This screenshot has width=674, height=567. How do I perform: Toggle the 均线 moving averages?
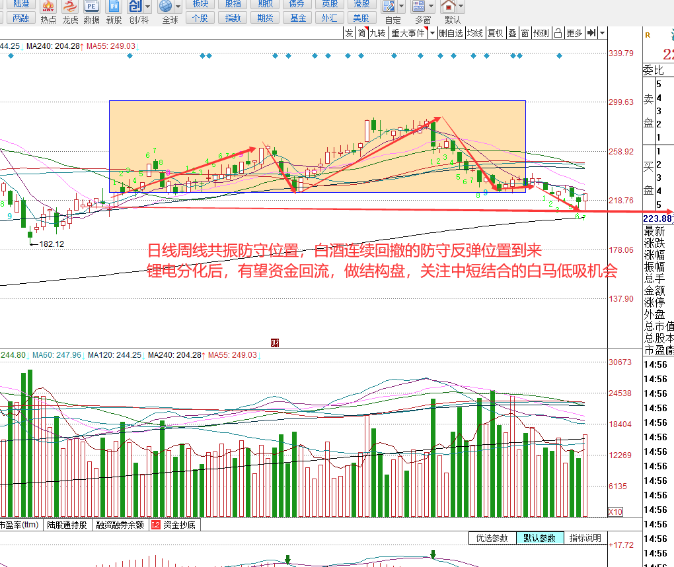pos(475,33)
